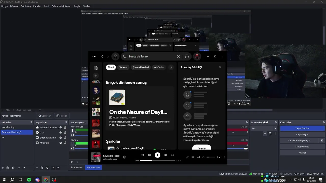
Task: Add a new scene in Sahneler panel
Action: tap(3, 168)
